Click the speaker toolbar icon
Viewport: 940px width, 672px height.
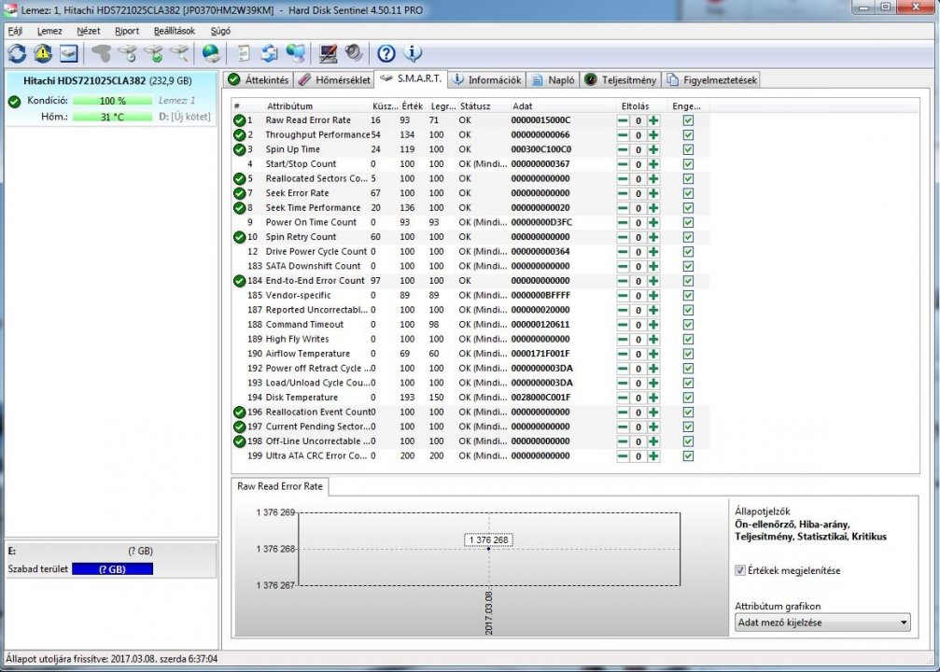point(354,54)
